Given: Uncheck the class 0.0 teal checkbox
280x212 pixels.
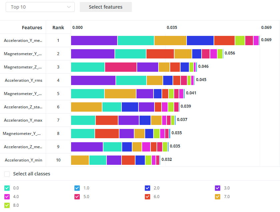Looking at the screenshot, I should point(7,188).
